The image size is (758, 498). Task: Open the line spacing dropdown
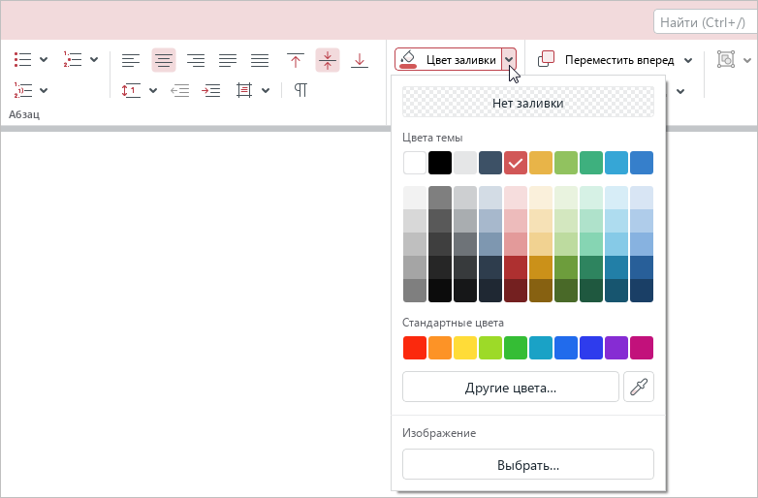tap(152, 90)
